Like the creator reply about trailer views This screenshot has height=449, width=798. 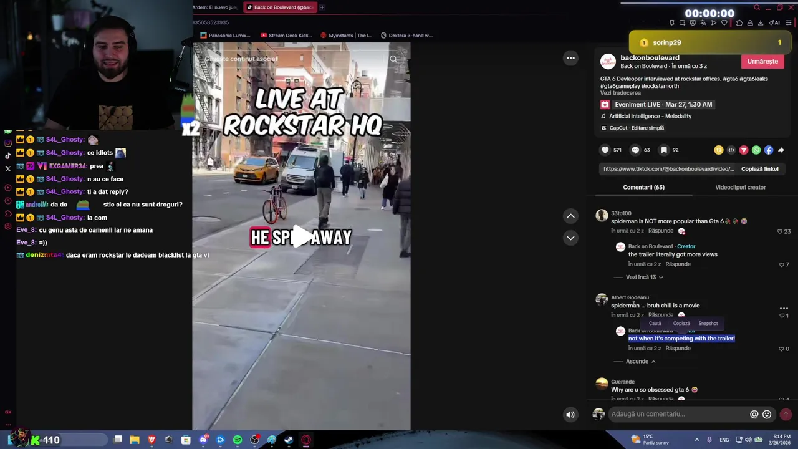click(x=782, y=265)
